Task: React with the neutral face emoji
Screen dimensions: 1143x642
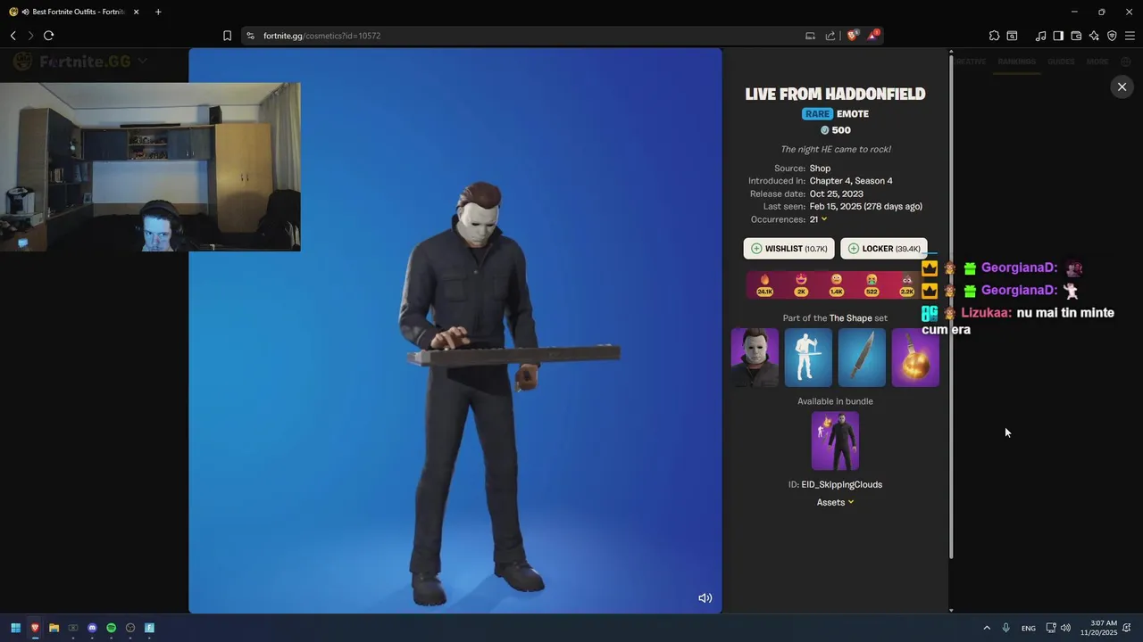Action: tap(836, 284)
